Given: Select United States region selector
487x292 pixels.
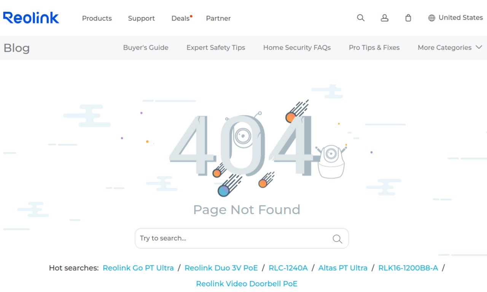Looking at the screenshot, I should click(x=455, y=18).
